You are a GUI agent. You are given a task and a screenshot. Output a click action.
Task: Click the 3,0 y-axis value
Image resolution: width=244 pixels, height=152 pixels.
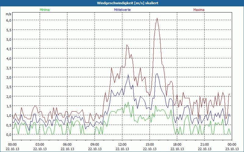tap(9, 78)
